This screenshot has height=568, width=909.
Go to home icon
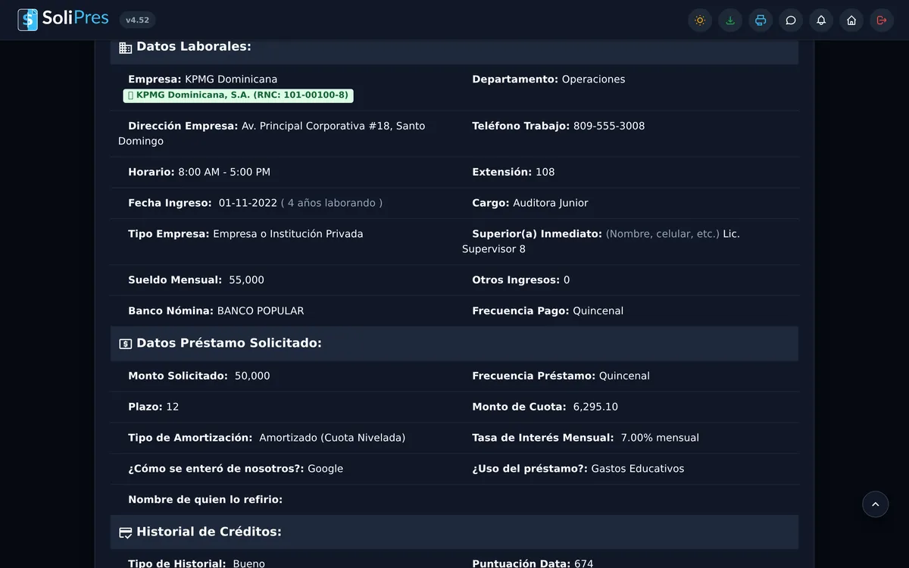pyautogui.click(x=851, y=20)
